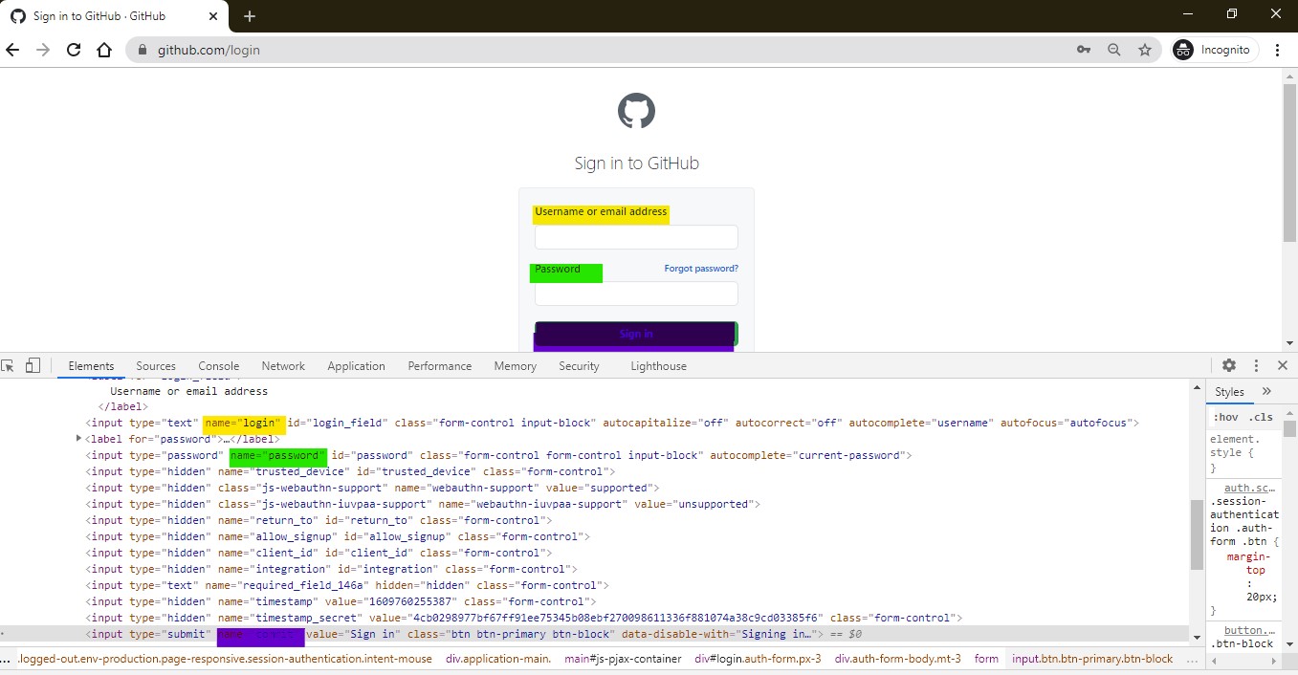Open Chrome three-dot menu
1298x675 pixels.
pyautogui.click(x=1277, y=50)
